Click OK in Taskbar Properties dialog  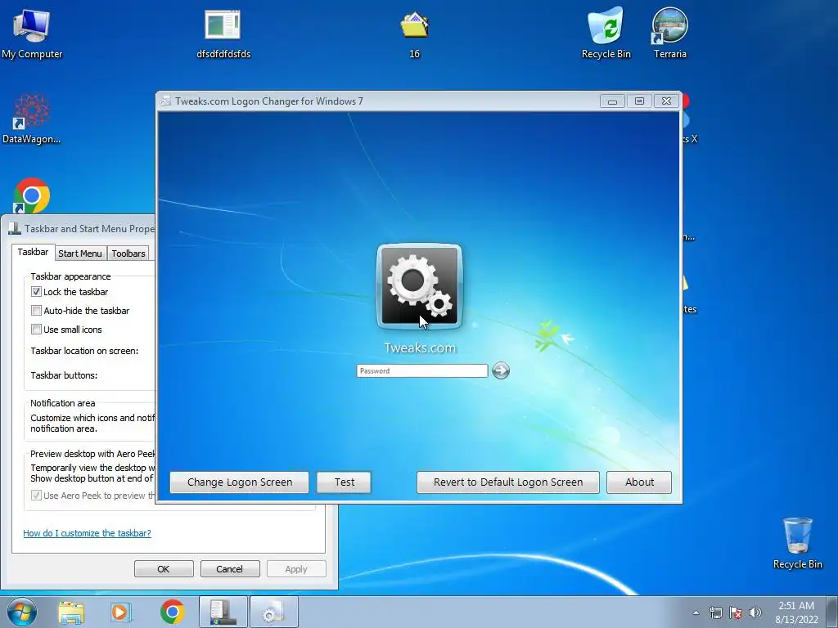pyautogui.click(x=164, y=569)
